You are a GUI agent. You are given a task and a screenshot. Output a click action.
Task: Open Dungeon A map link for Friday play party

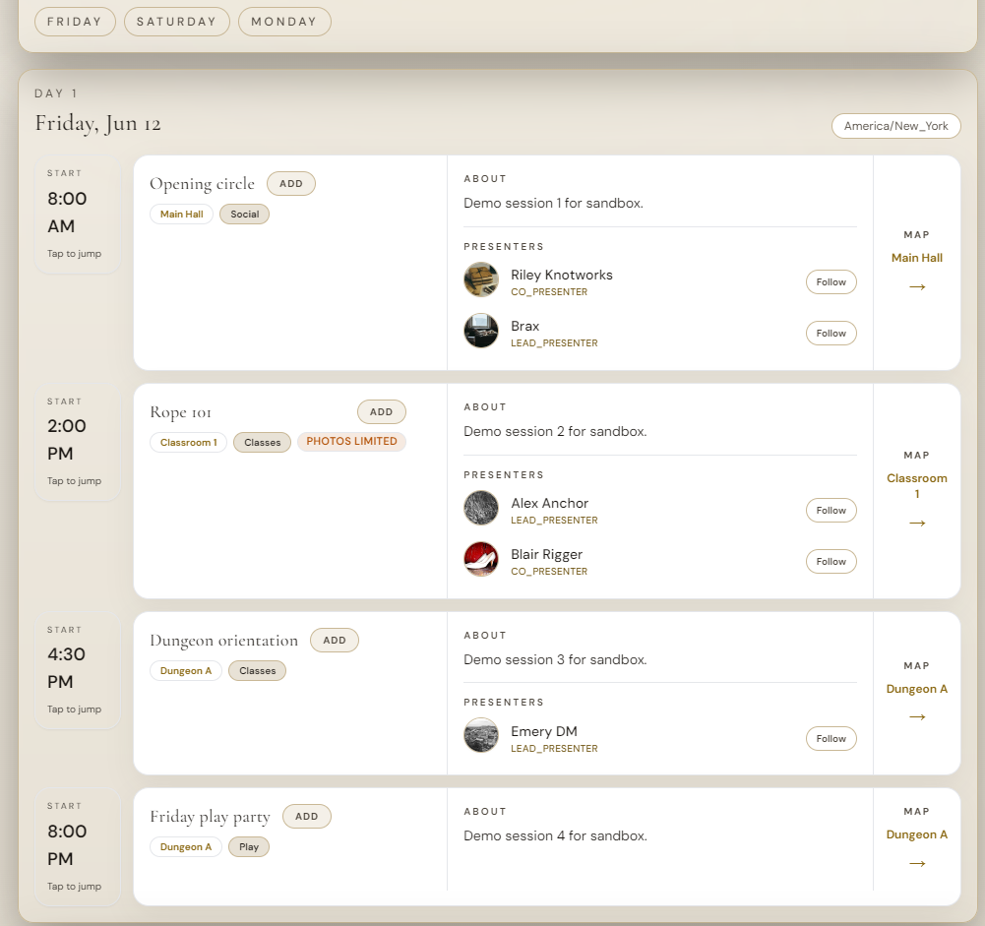click(917, 834)
